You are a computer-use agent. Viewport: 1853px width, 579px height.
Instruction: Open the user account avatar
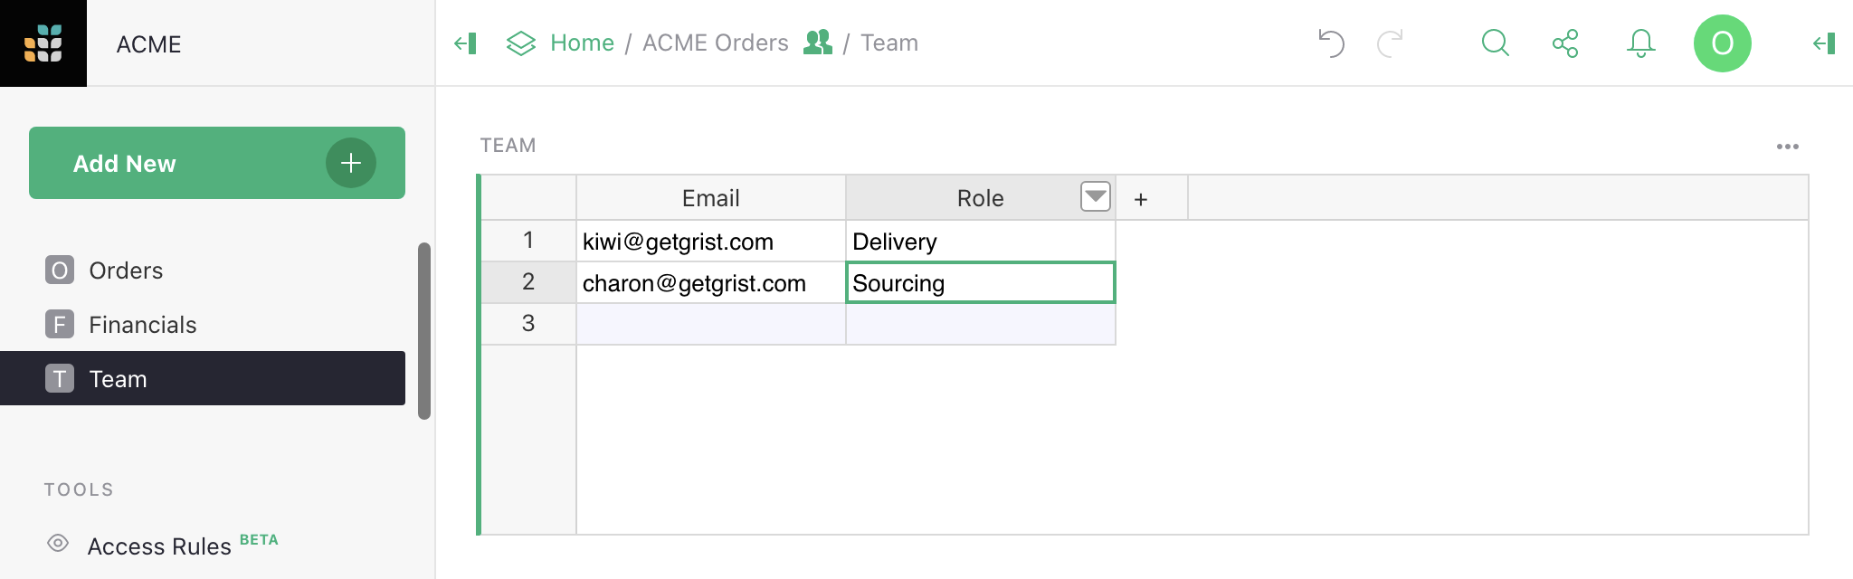tap(1722, 43)
